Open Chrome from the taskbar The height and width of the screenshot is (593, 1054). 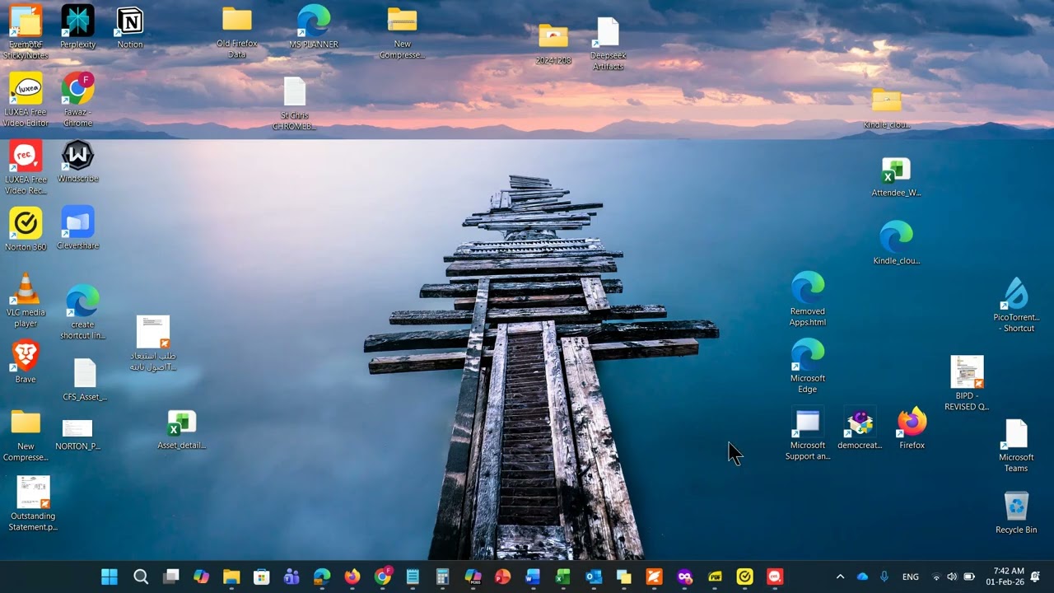click(383, 577)
